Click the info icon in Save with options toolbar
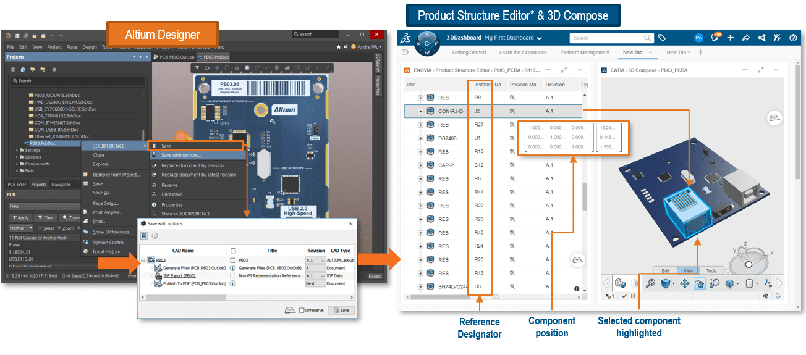Image resolution: width=806 pixels, height=355 pixels. (155, 235)
